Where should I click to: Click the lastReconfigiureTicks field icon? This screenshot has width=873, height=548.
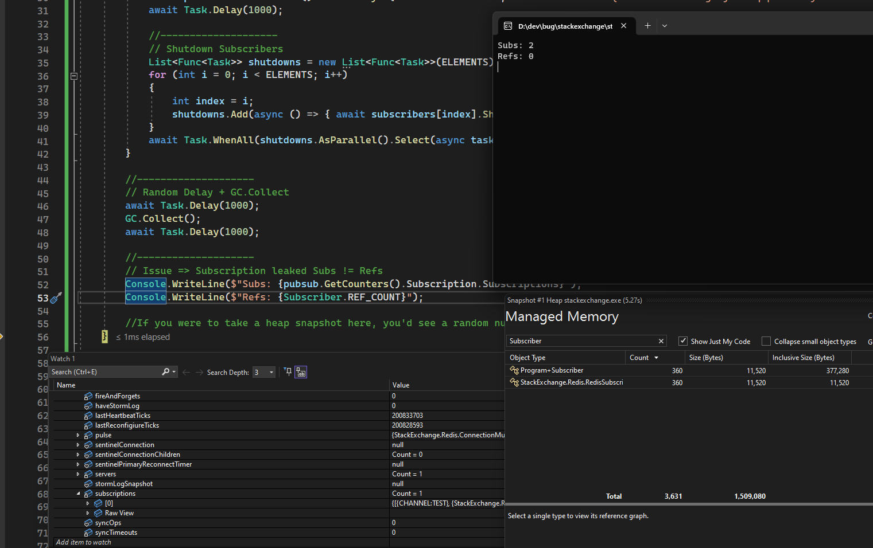[x=88, y=425]
